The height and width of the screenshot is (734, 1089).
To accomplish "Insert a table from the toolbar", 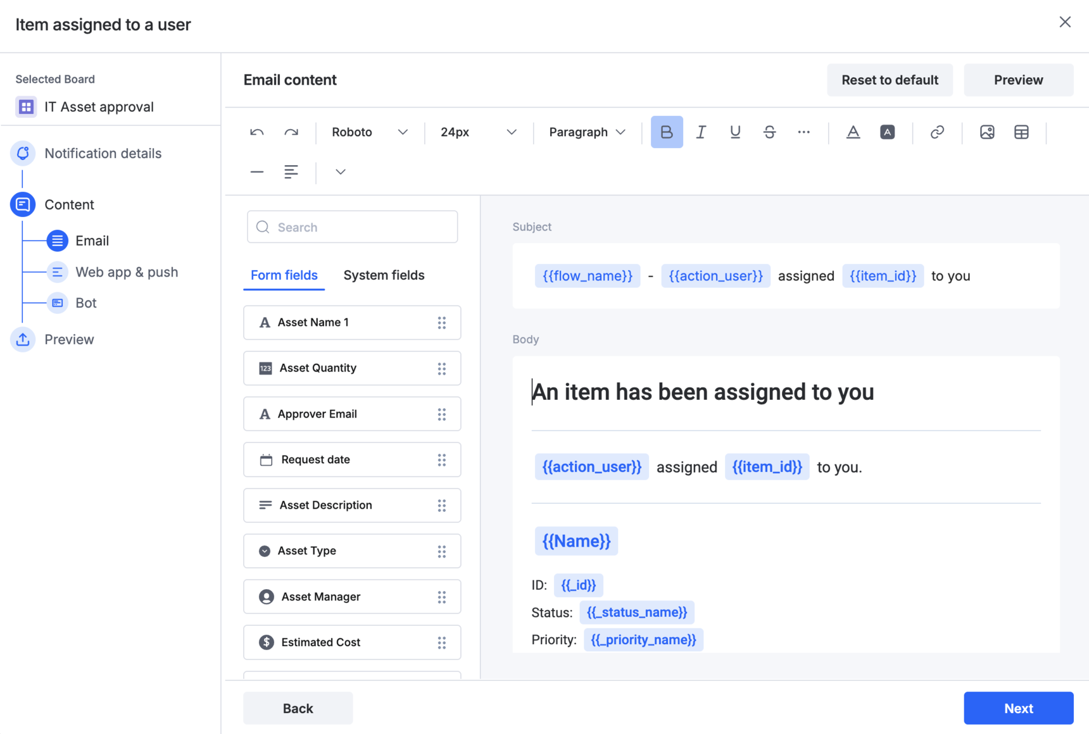I will pos(1021,132).
